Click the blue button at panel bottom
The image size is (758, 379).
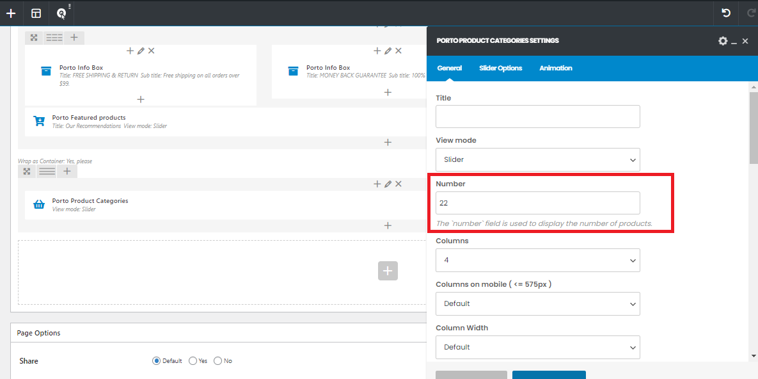point(549,375)
